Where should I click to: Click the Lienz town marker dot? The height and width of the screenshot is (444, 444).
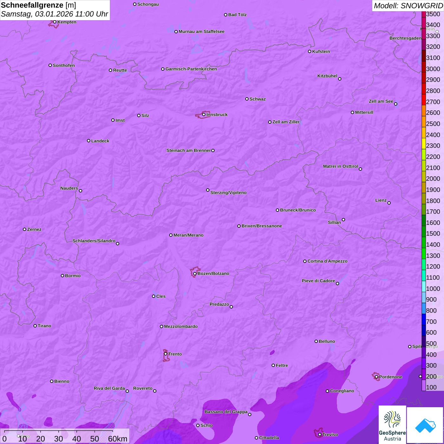click(x=389, y=203)
